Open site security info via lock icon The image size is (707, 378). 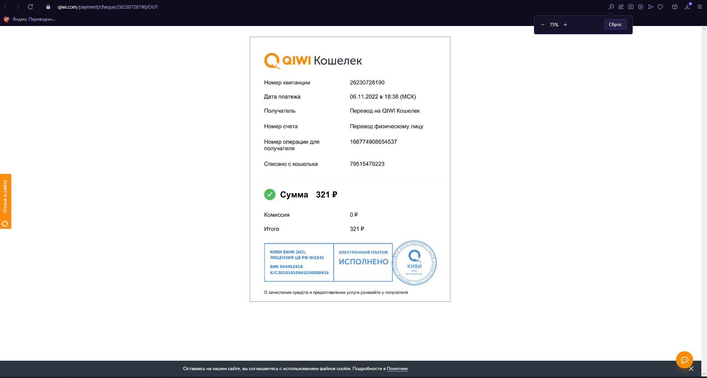[48, 7]
